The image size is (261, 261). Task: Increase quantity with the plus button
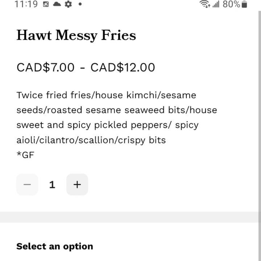pyautogui.click(x=77, y=185)
